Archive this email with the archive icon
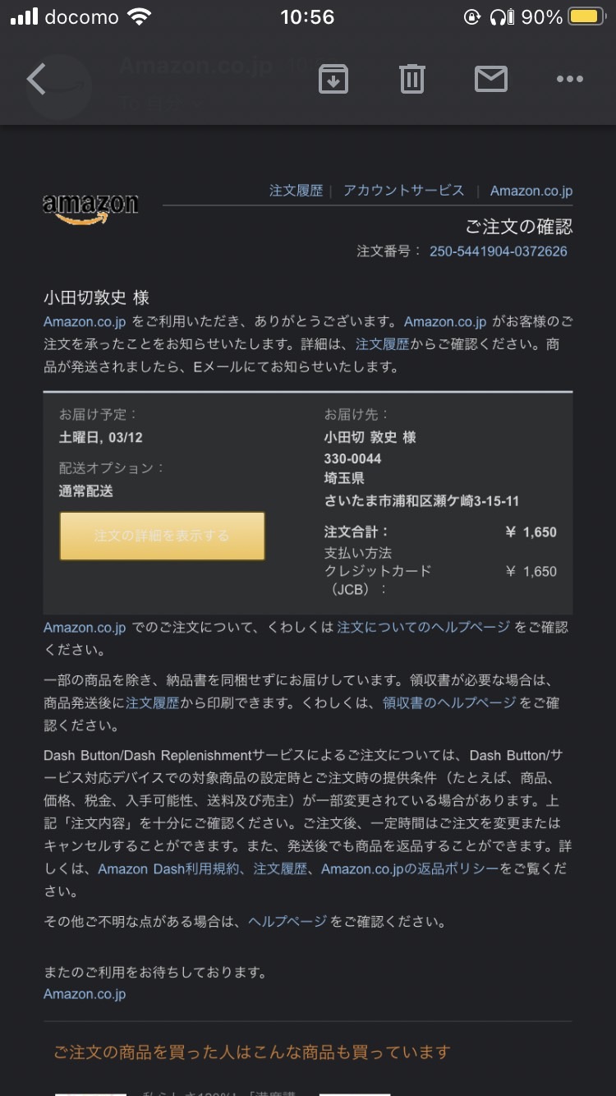616x1096 pixels. [x=333, y=79]
